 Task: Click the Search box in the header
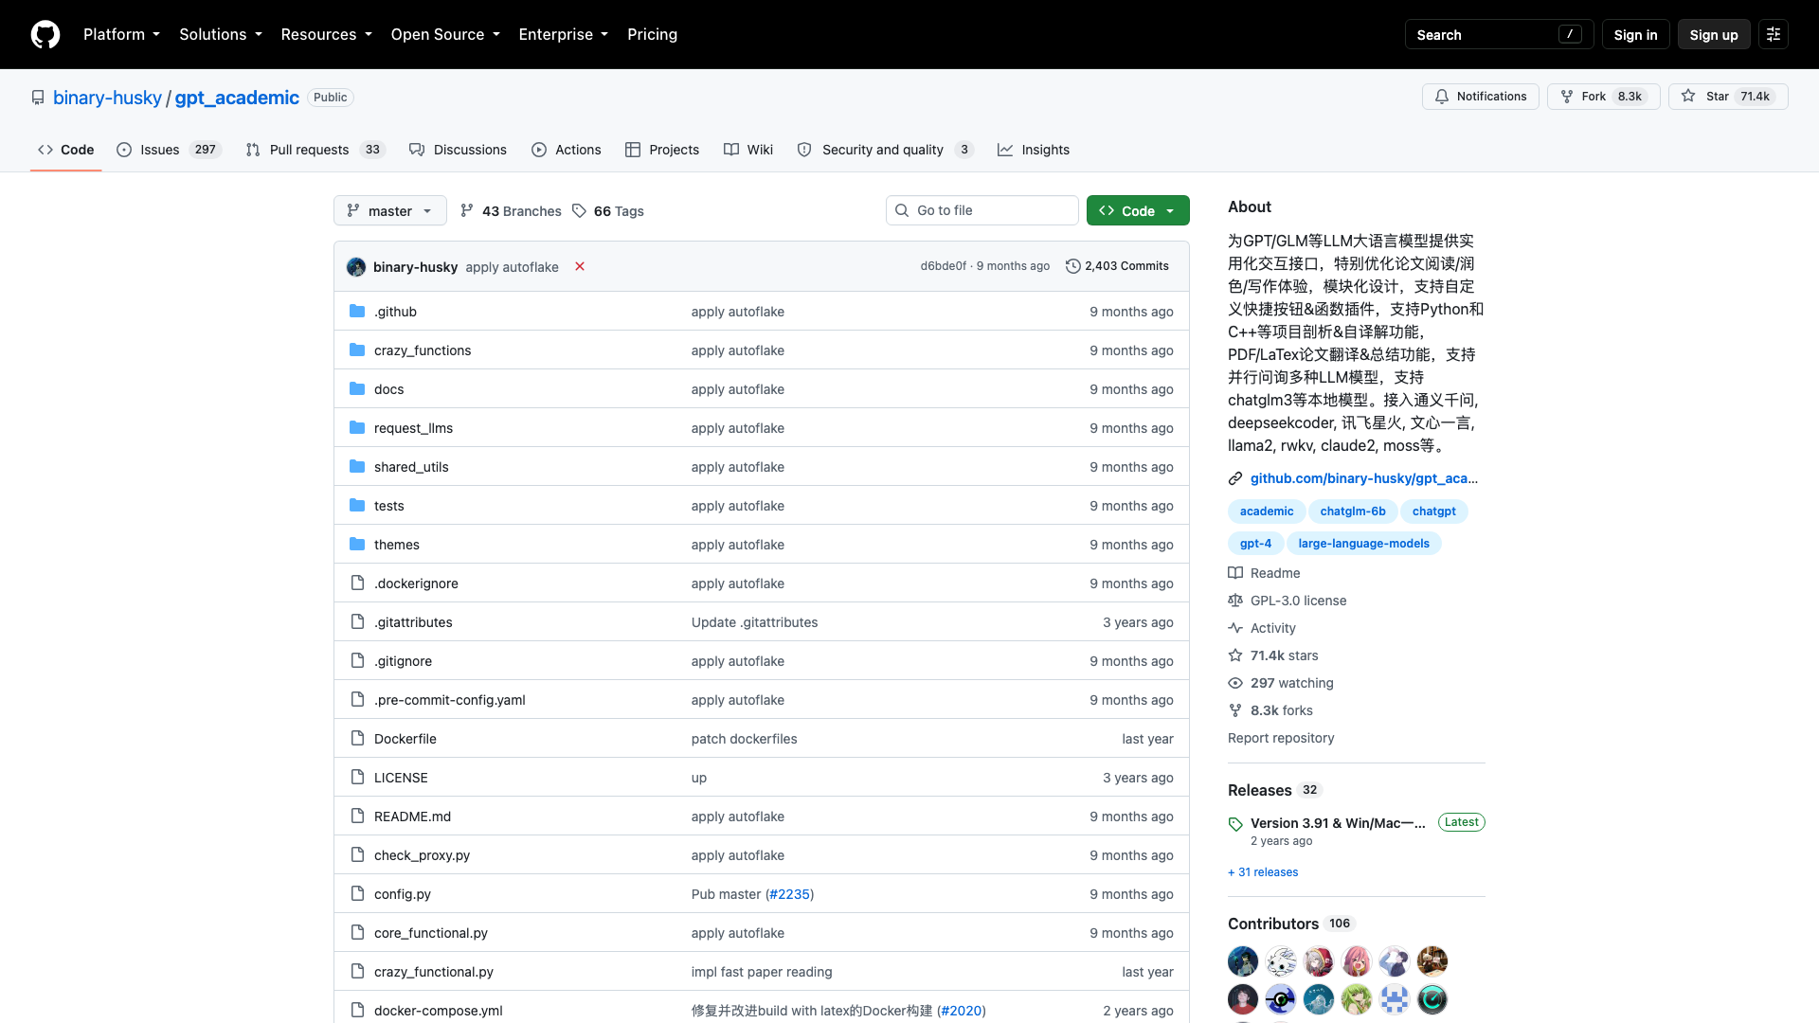tap(1499, 34)
